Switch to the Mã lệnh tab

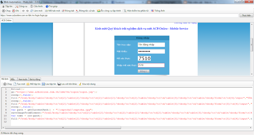point(5,79)
